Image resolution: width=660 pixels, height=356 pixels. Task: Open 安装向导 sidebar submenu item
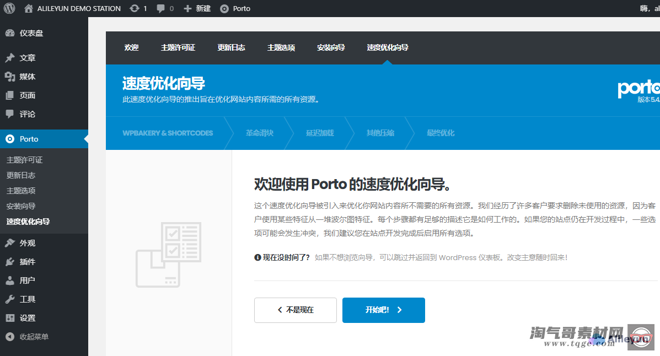(21, 206)
